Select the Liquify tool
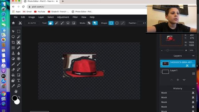 click(13, 48)
